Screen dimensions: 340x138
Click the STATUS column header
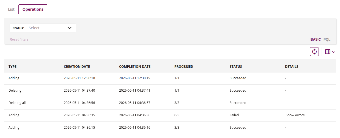coord(236,67)
